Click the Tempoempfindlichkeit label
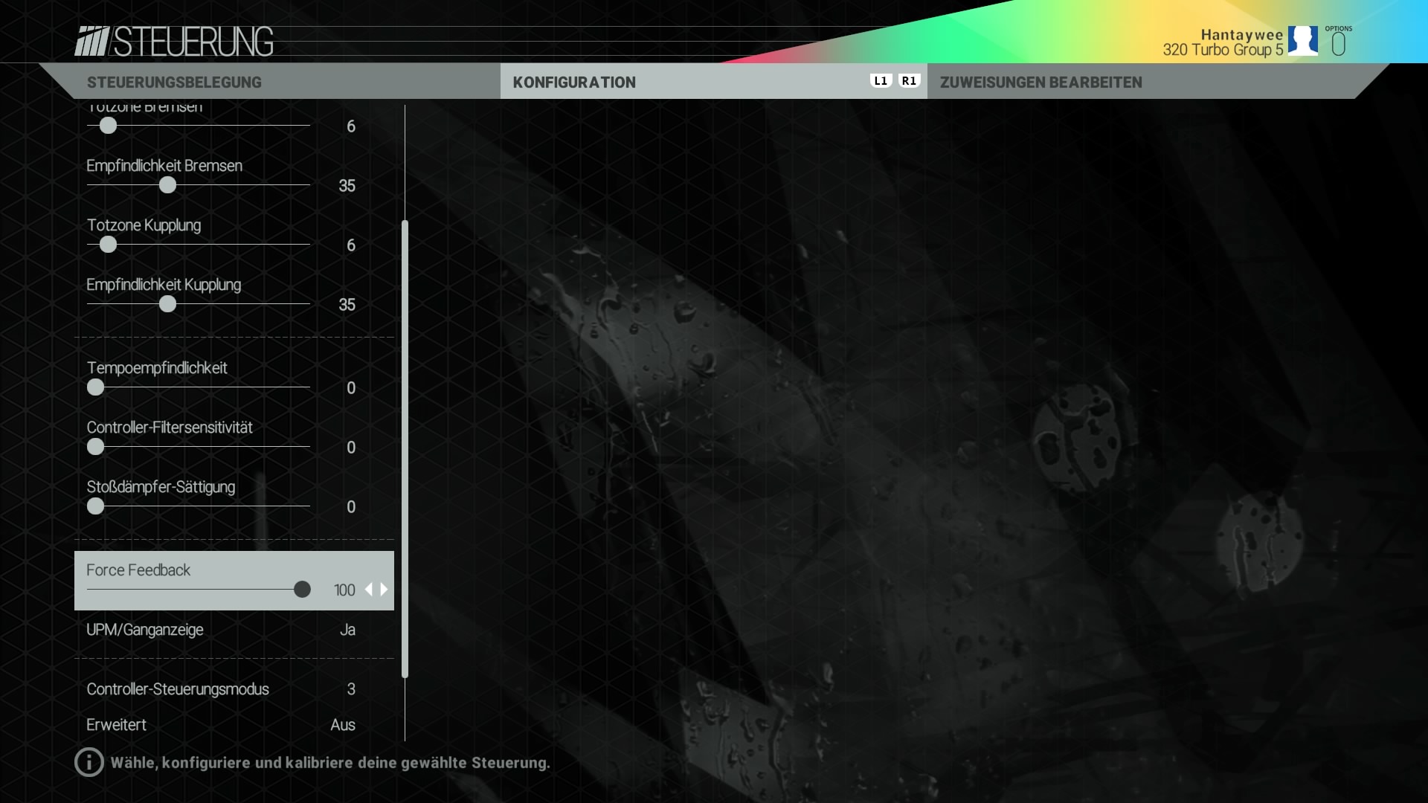The height and width of the screenshot is (803, 1428). pos(157,368)
